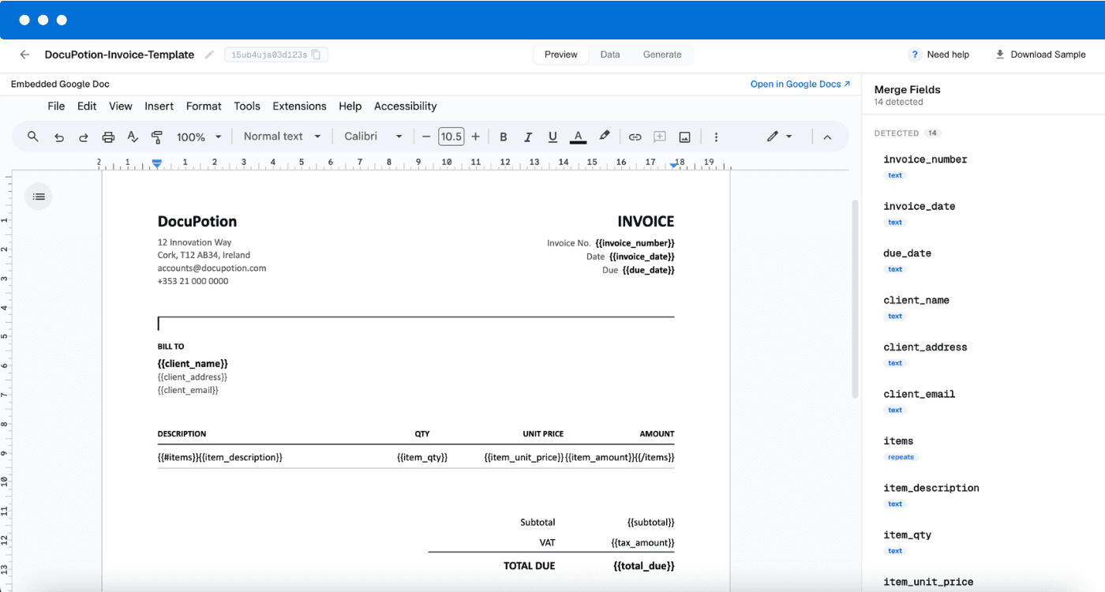Toggle bold formatting
The height and width of the screenshot is (592, 1105).
pyautogui.click(x=503, y=137)
